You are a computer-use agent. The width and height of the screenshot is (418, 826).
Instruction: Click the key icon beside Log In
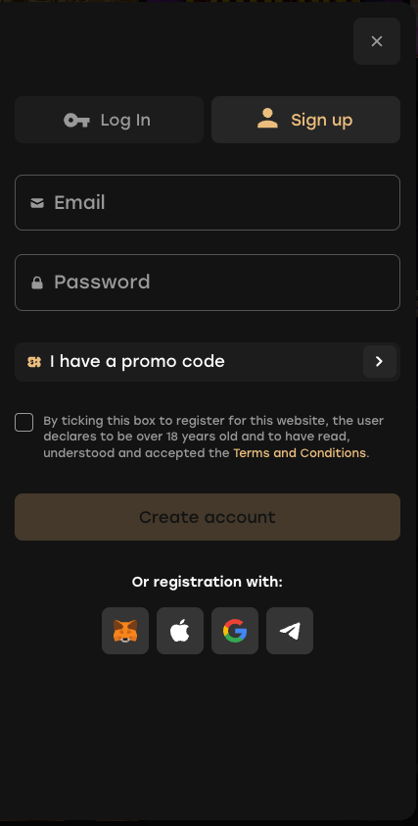tap(76, 120)
